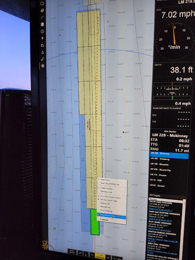Click the plus zoom-in button in bottom bar
The width and height of the screenshot is (195, 260).
(108, 257)
